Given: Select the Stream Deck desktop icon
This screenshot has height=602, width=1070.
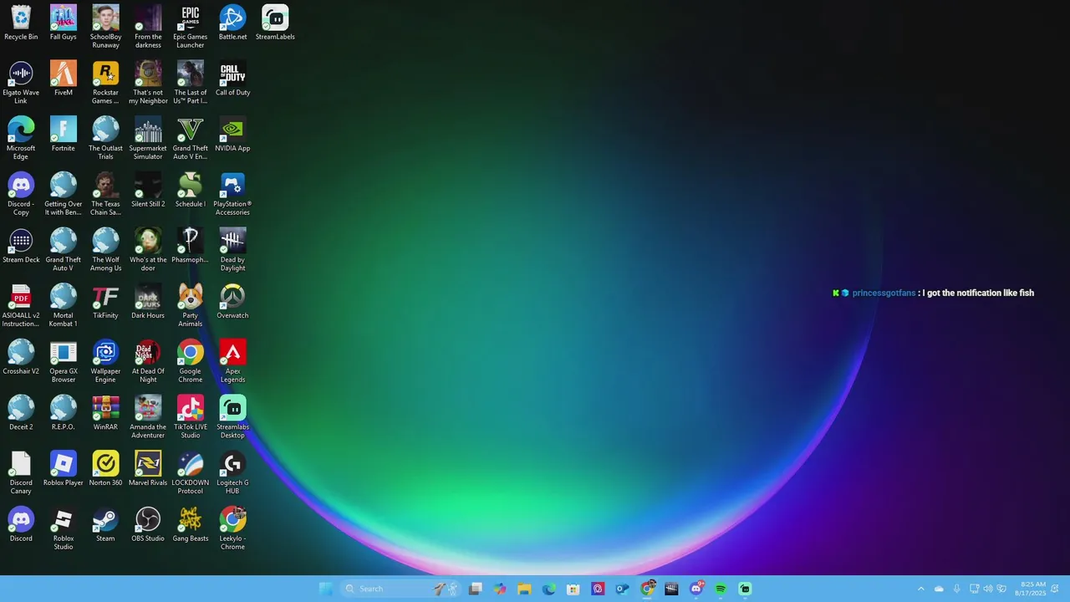Looking at the screenshot, I should tap(21, 246).
